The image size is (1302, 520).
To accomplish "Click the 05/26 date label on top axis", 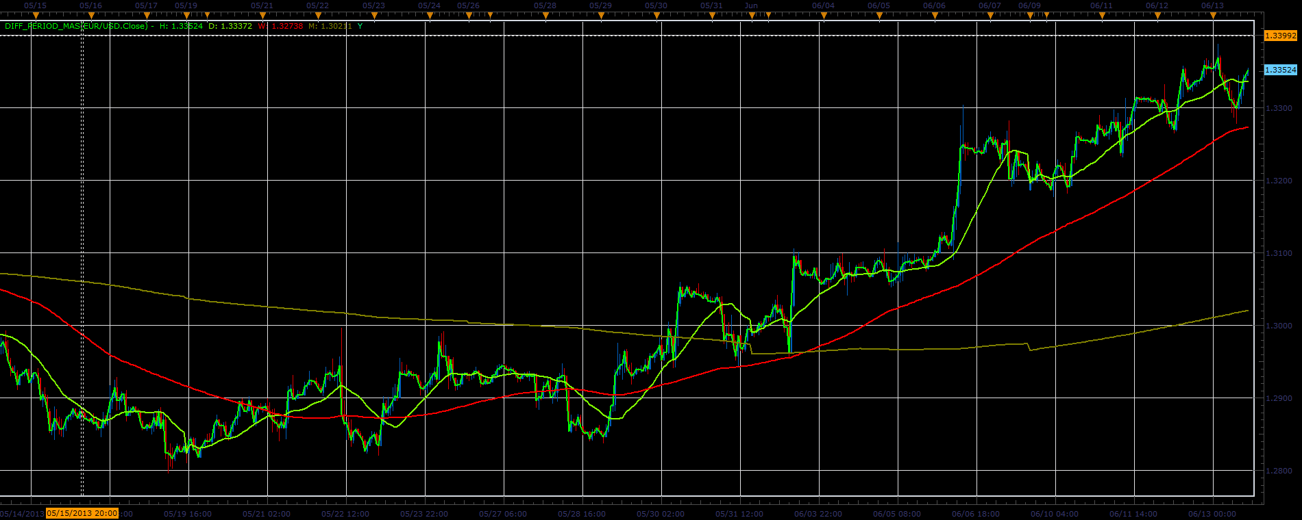I will click(x=468, y=5).
